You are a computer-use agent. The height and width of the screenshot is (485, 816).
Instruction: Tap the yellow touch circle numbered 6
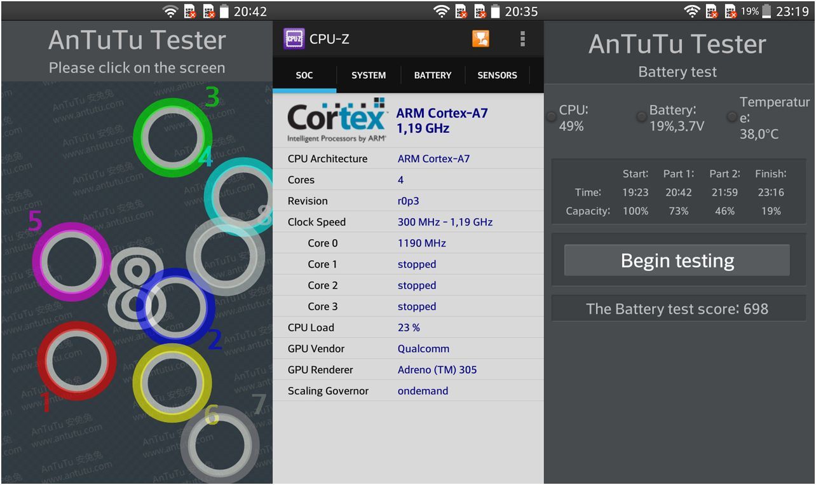[172, 383]
